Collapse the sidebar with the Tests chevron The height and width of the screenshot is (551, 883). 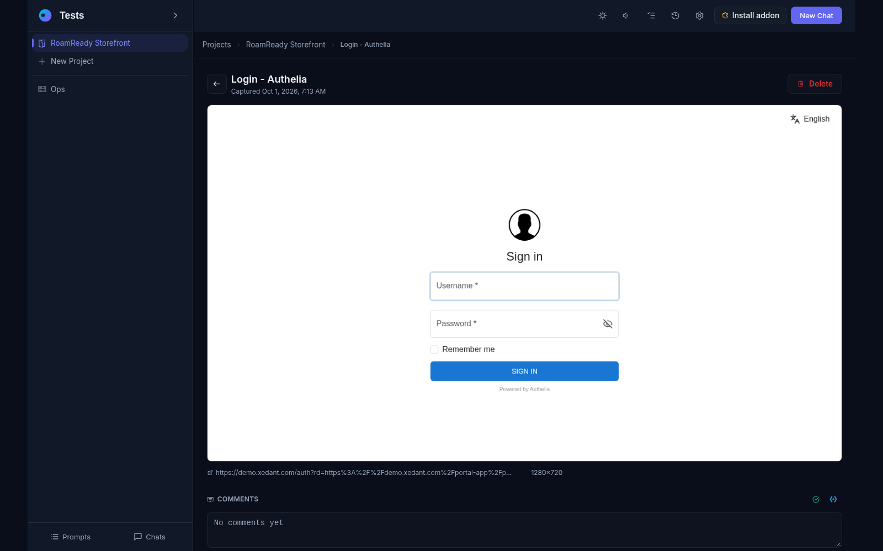point(175,15)
